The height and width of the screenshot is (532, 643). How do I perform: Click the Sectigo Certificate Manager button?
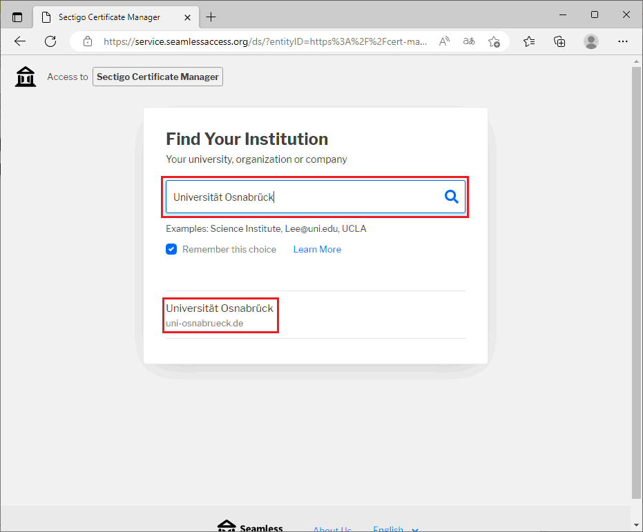coord(157,77)
